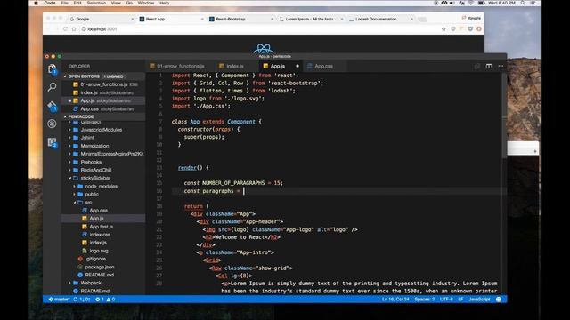Open the Go menu in menu bar
Viewport: 570px width, 320px height.
click(129, 3)
